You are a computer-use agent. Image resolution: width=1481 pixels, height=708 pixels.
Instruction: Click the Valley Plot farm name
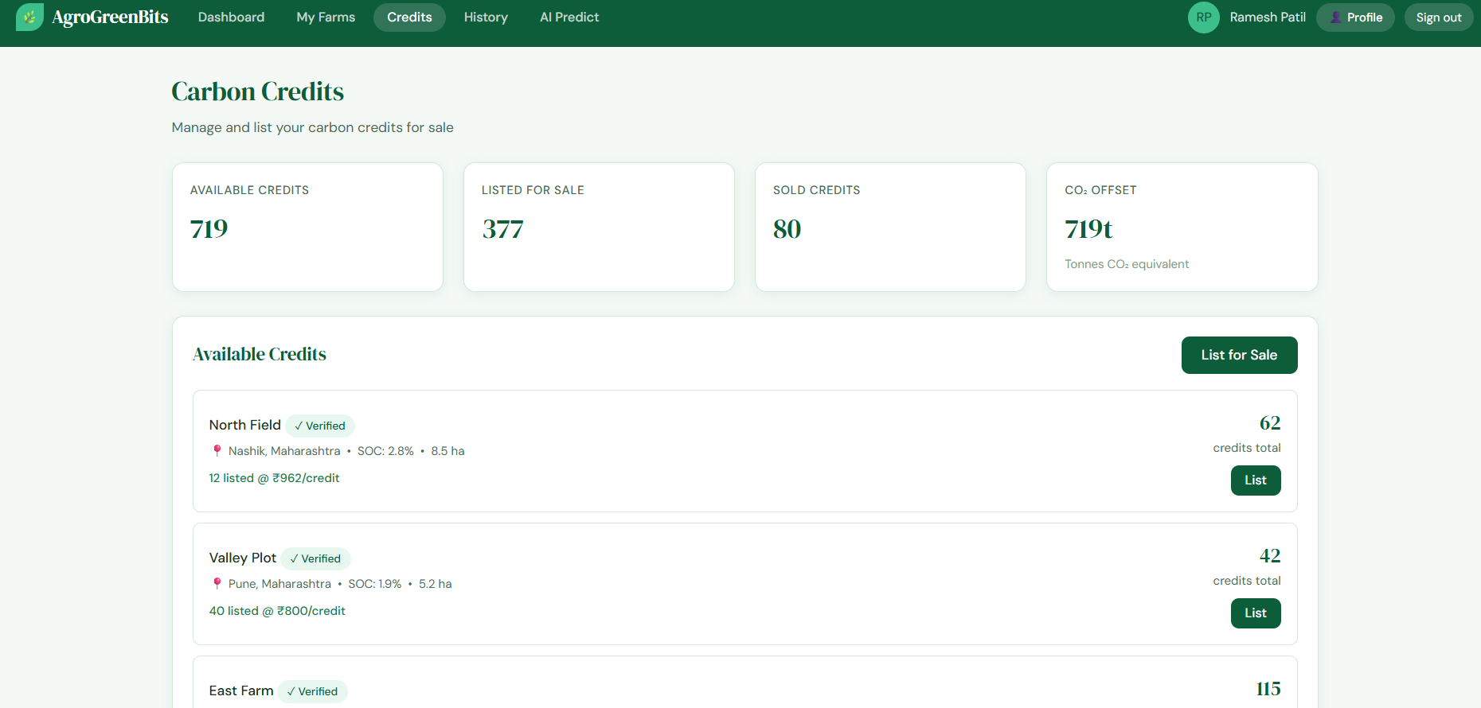tap(242, 558)
